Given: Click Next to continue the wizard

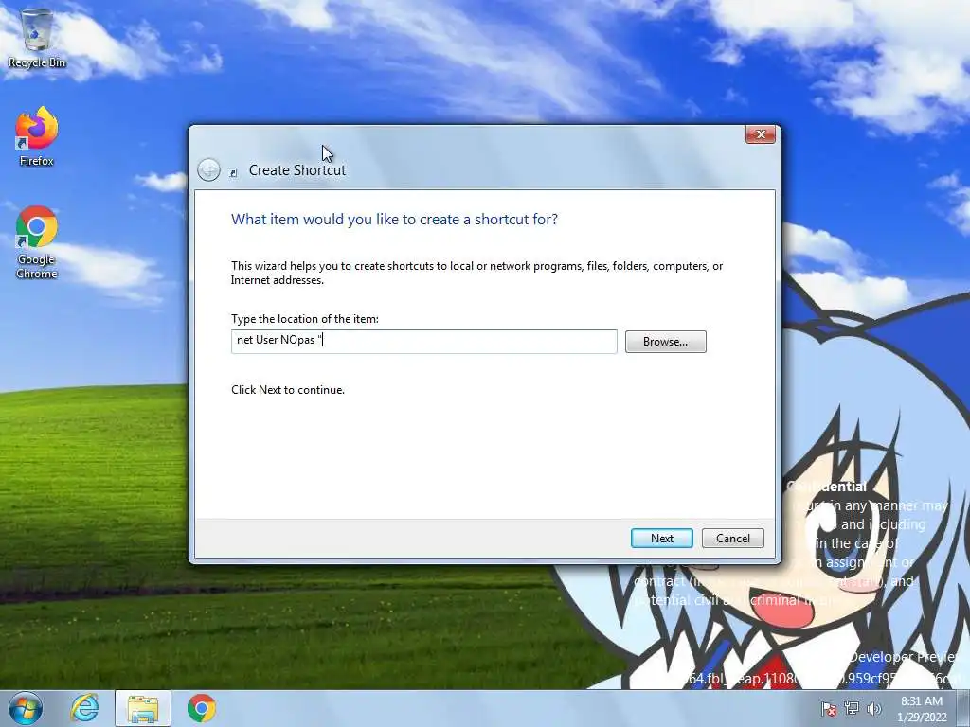Looking at the screenshot, I should click(x=662, y=539).
